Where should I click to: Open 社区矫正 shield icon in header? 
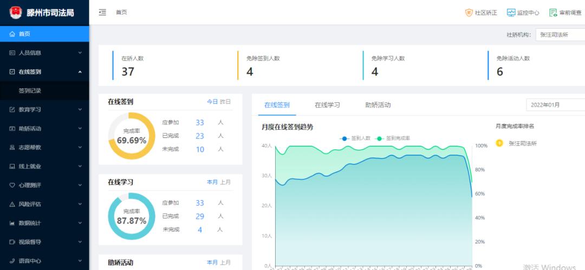469,12
